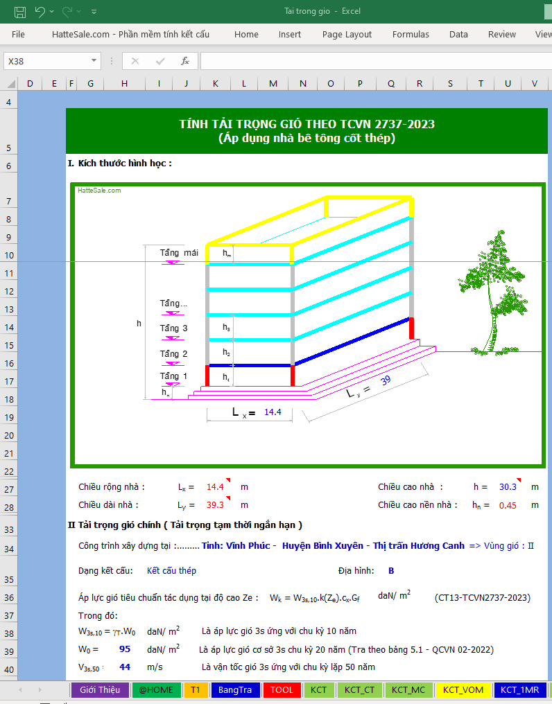Click the Undo arrow icon
The width and height of the screenshot is (552, 704).
click(x=40, y=12)
